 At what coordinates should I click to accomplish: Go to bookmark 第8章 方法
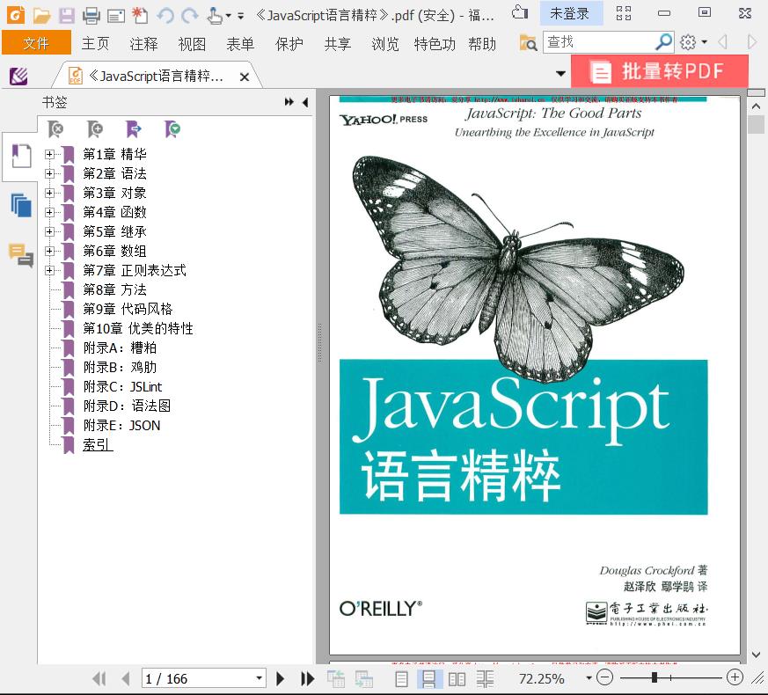[x=114, y=289]
